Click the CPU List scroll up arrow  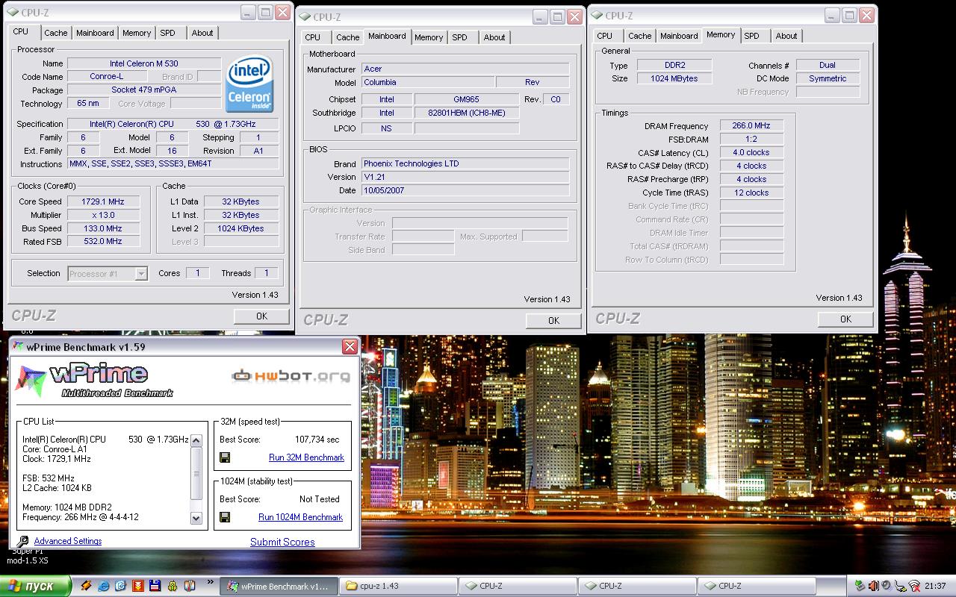(196, 441)
